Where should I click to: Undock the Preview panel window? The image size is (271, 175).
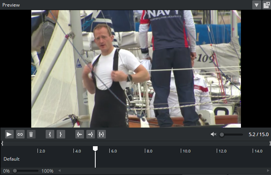[266, 5]
